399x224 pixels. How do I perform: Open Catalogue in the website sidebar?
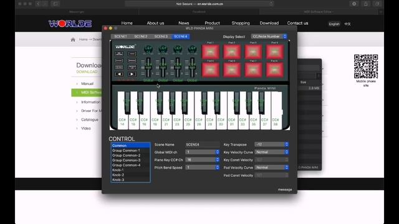click(x=90, y=119)
